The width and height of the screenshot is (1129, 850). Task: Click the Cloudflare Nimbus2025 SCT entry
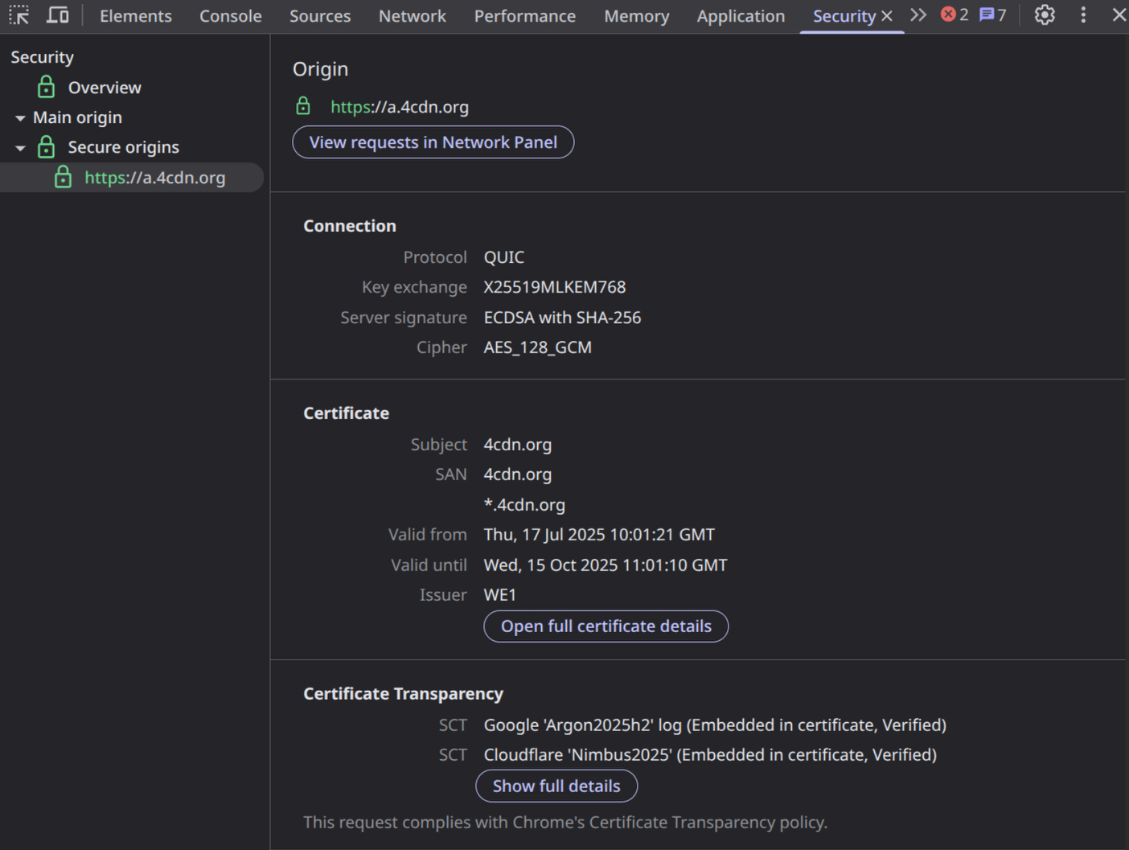710,755
